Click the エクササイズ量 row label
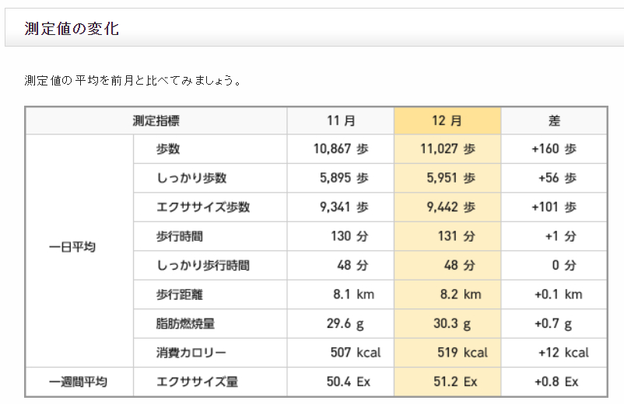 [197, 381]
